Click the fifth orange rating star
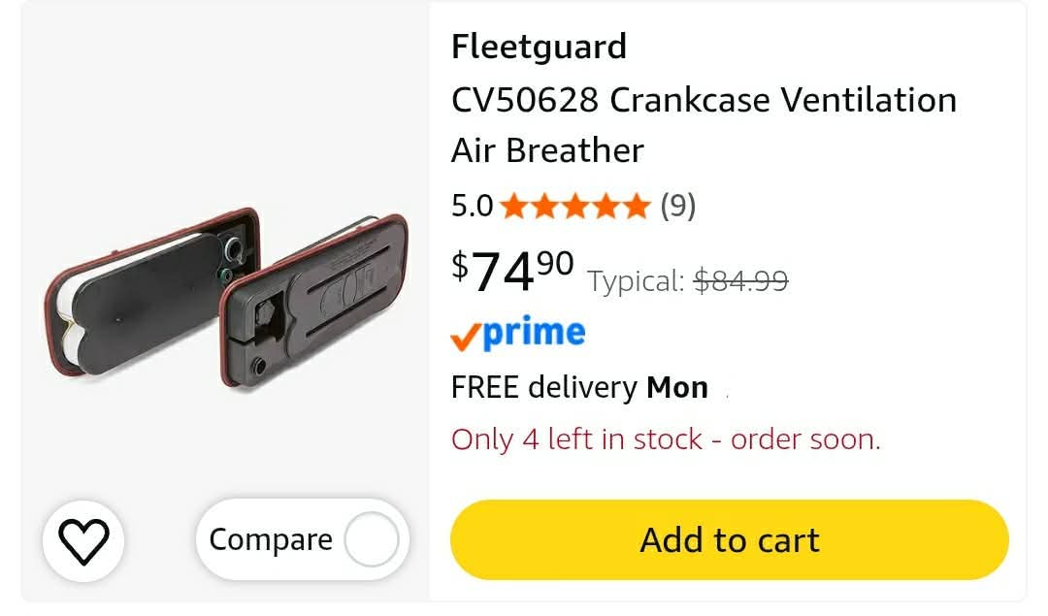The height and width of the screenshot is (616, 1048). click(x=636, y=206)
